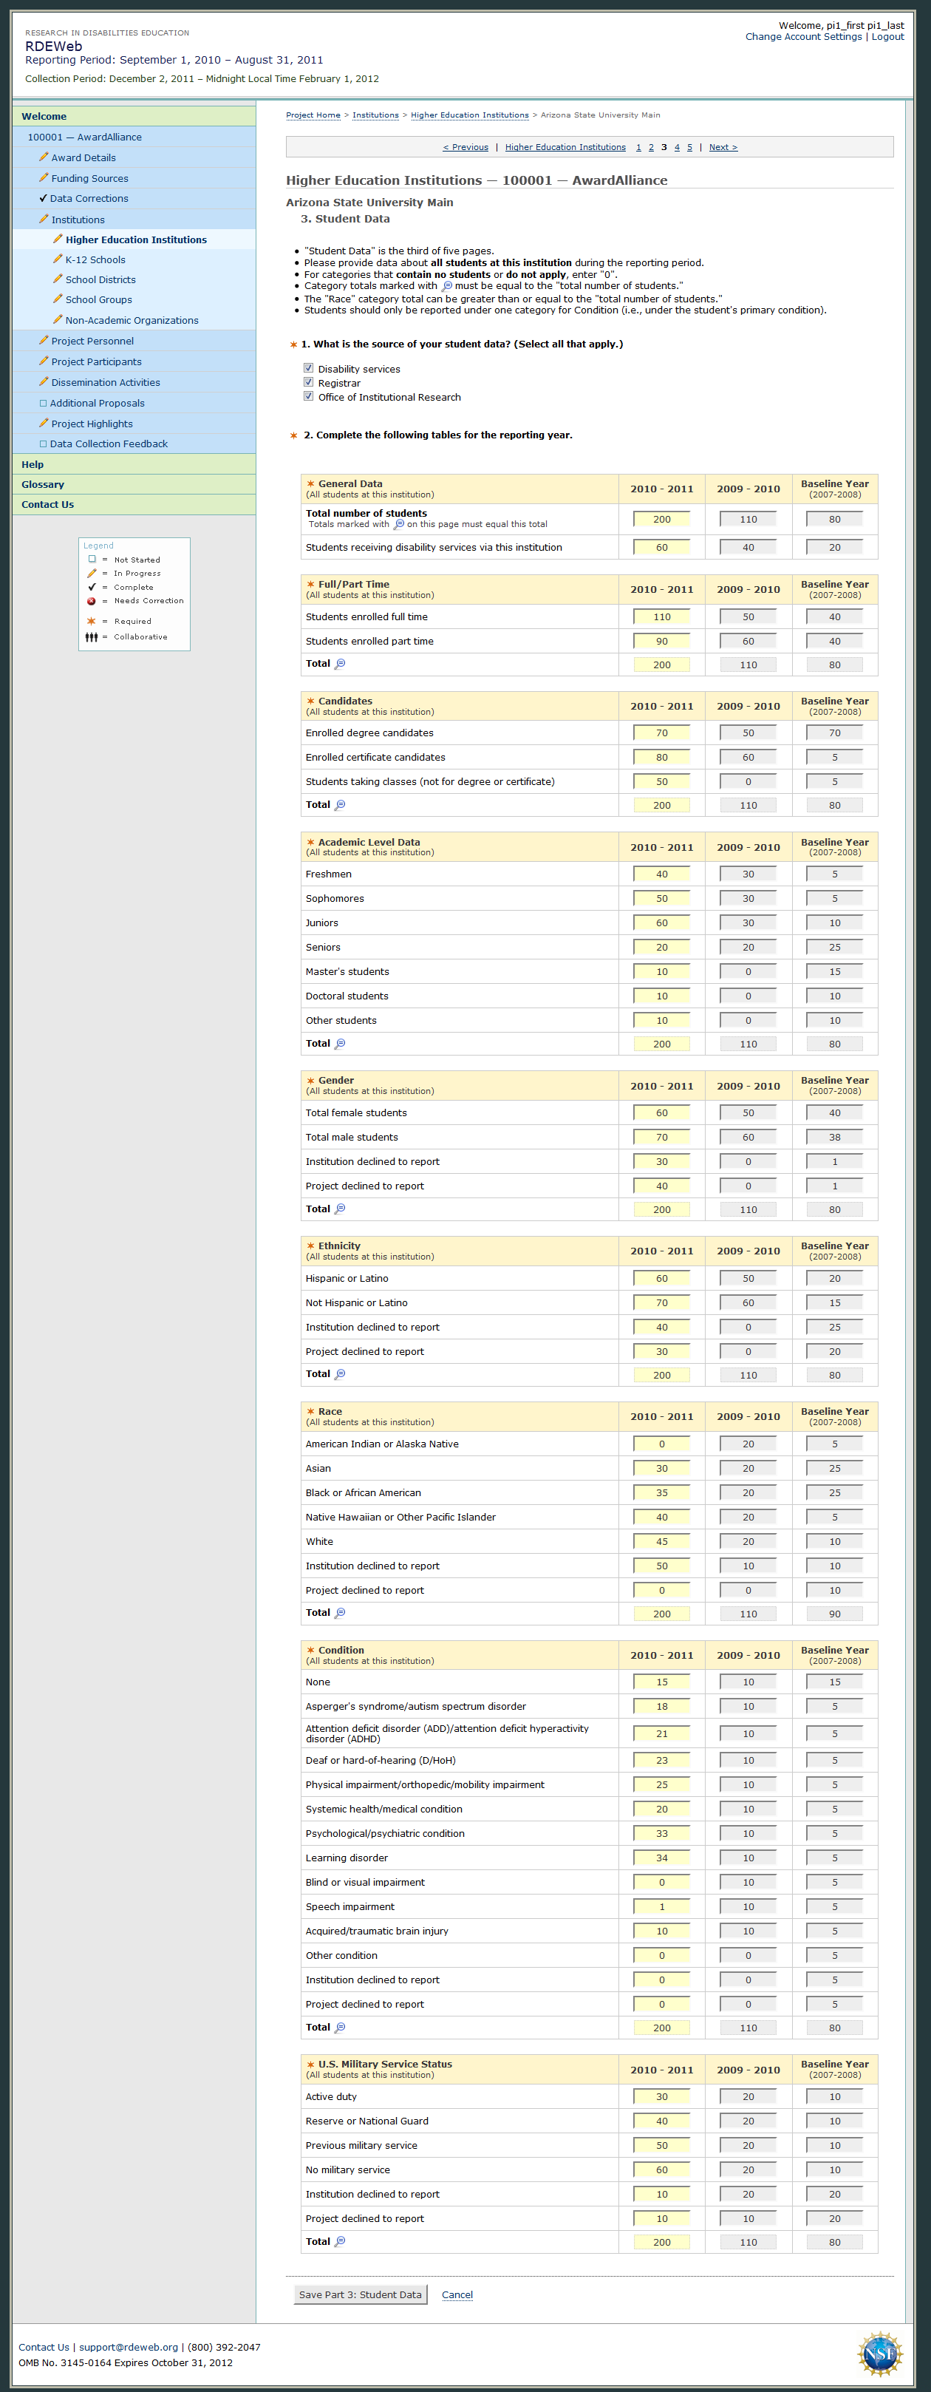Click the NSF logo in footer
Viewport: 931px width, 2392px height.
[879, 2354]
